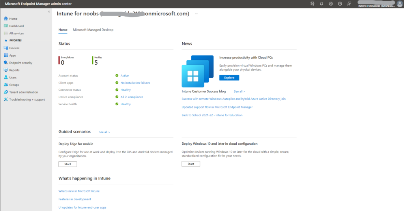The image size is (404, 211).
Task: Open Dashboard in the sidebar
Action: pyautogui.click(x=17, y=26)
